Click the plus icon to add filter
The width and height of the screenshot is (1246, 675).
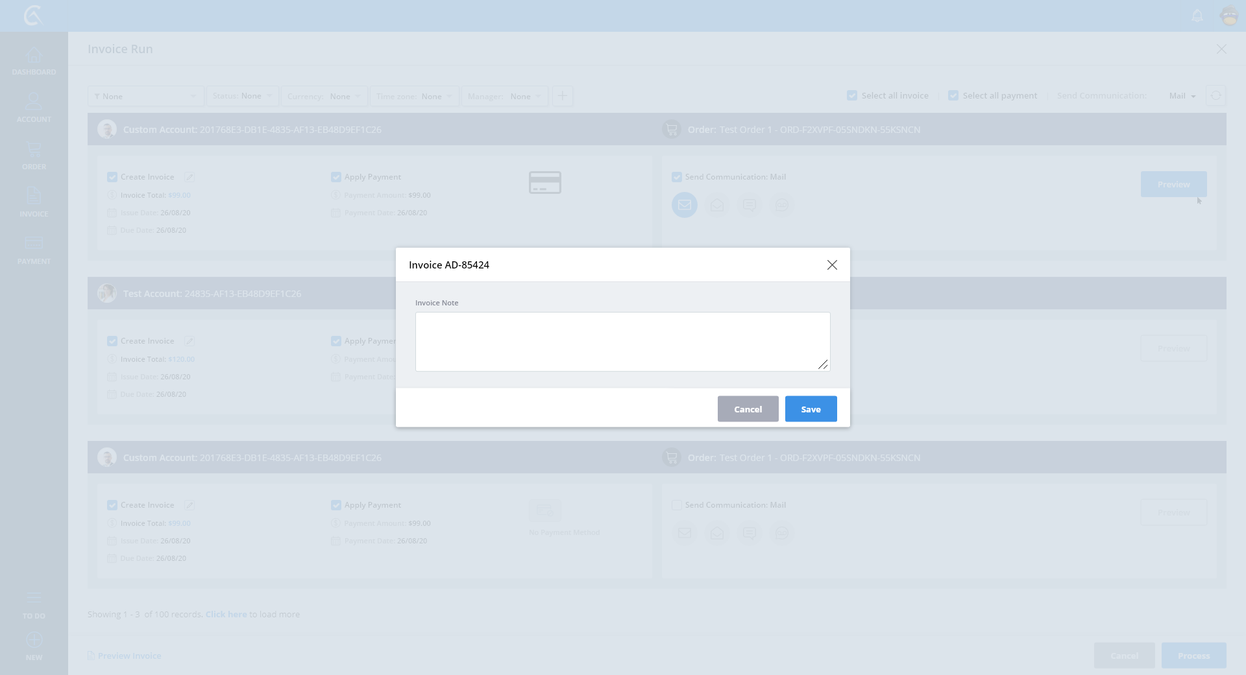563,96
